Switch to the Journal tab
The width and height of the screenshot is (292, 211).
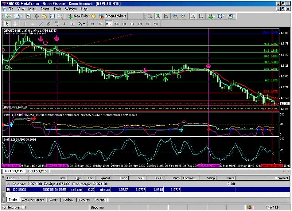[x=100, y=200]
